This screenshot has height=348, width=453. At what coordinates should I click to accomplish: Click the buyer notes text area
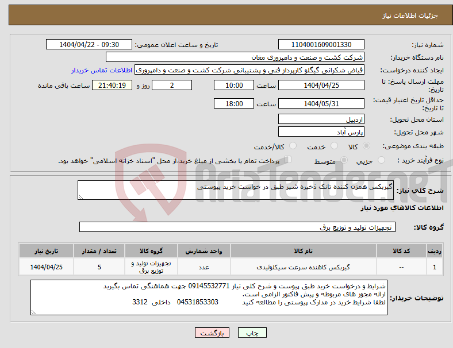[209, 297]
